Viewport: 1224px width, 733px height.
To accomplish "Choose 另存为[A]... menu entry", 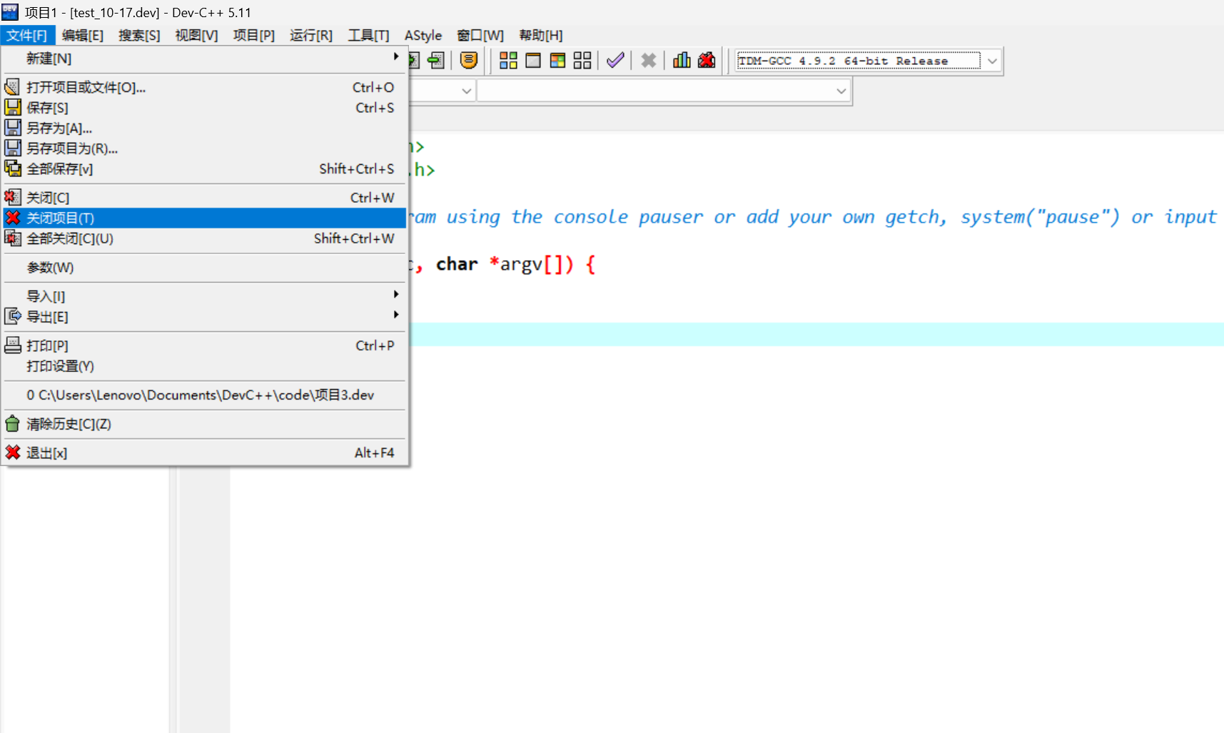I will [205, 128].
